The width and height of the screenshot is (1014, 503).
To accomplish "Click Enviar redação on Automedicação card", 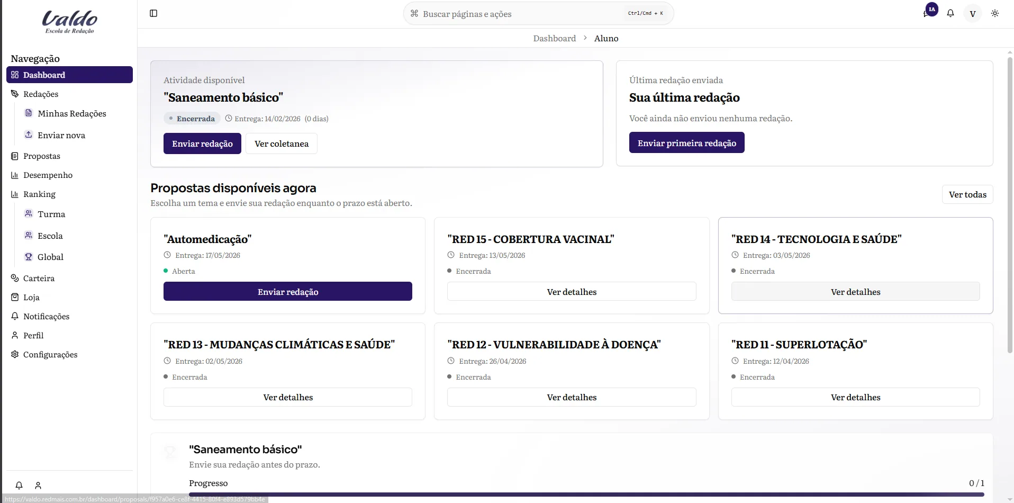I will tap(288, 291).
